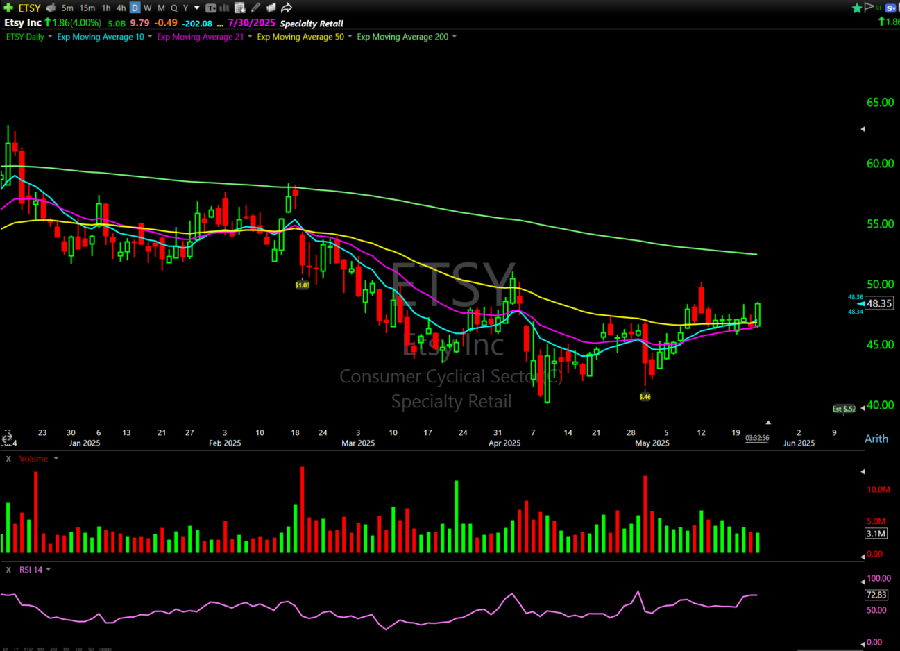Screen dimensions: 900x651
Task: Select the Today range button at bottom
Action: tap(105, 649)
